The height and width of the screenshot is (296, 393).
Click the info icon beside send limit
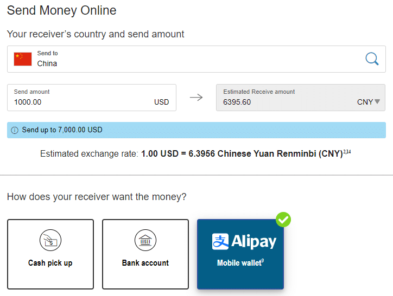pyautogui.click(x=15, y=130)
